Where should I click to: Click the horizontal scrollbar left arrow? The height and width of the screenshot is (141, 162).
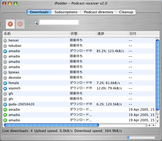click(x=149, y=125)
